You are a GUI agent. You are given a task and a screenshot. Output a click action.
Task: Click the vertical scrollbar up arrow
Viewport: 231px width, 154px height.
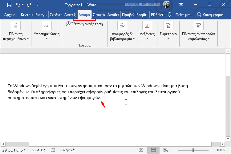click(x=228, y=51)
